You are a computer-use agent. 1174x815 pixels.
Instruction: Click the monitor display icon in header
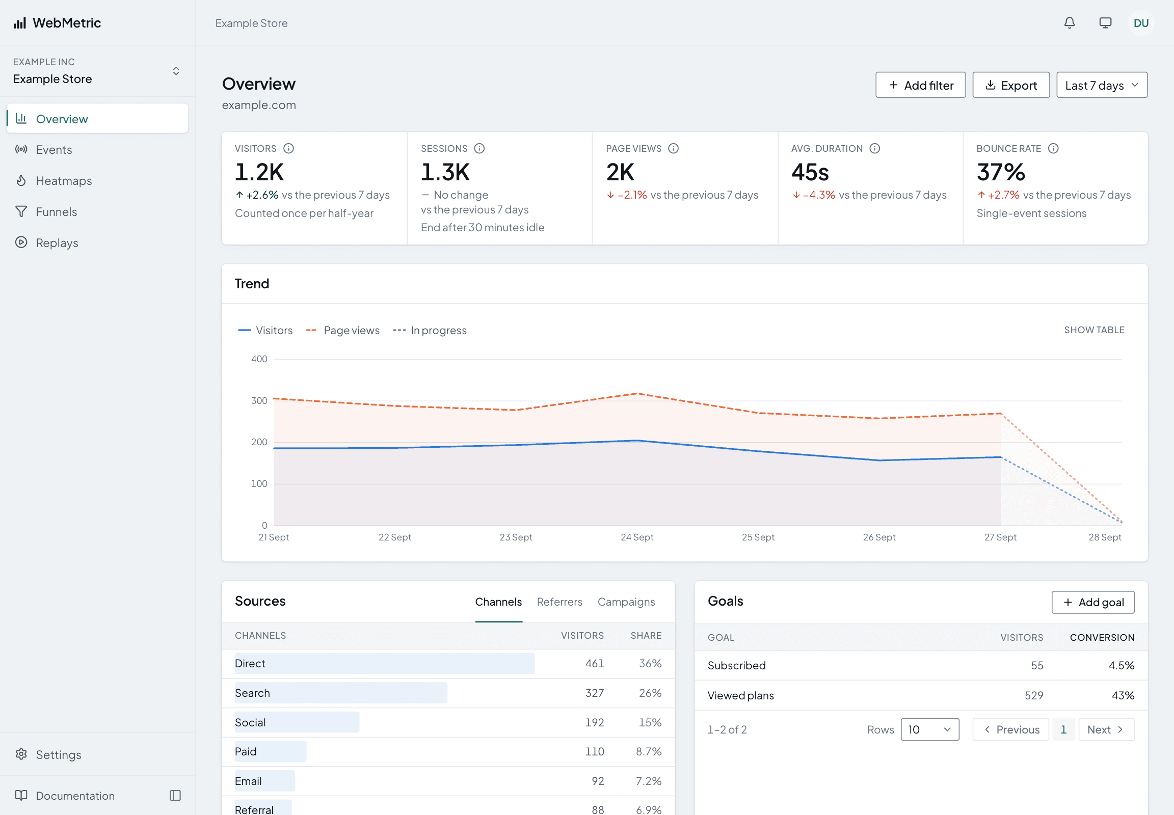(x=1105, y=23)
